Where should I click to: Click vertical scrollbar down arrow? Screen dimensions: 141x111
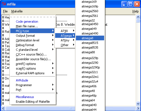138,104
